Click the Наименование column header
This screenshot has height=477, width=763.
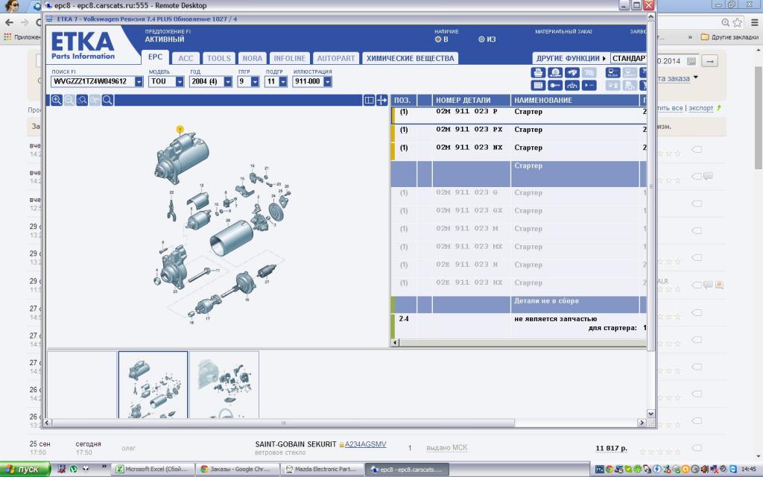[574, 101]
